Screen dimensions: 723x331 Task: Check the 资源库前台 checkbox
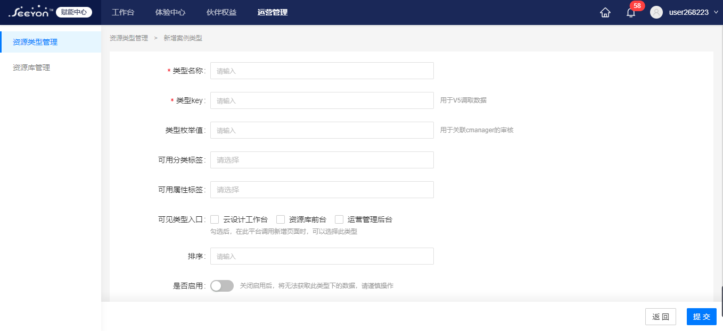click(281, 219)
